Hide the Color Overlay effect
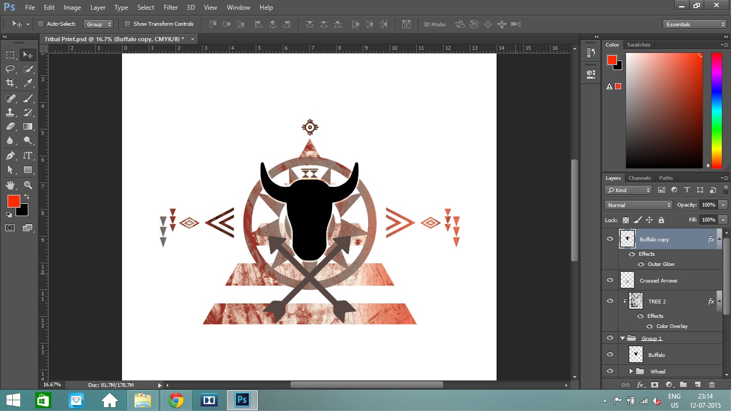Viewport: 732px width, 412px height. pyautogui.click(x=650, y=326)
